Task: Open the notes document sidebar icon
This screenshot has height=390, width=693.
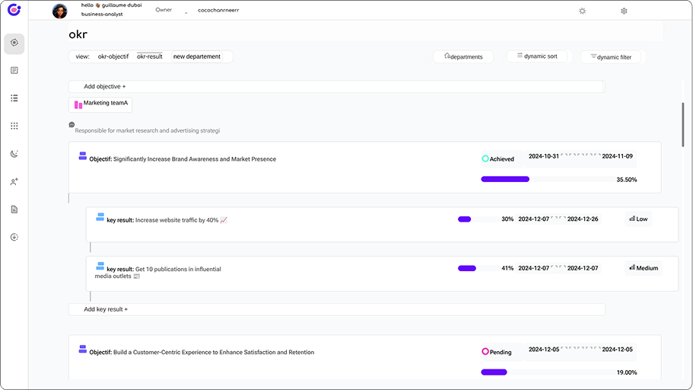Action: click(x=14, y=70)
